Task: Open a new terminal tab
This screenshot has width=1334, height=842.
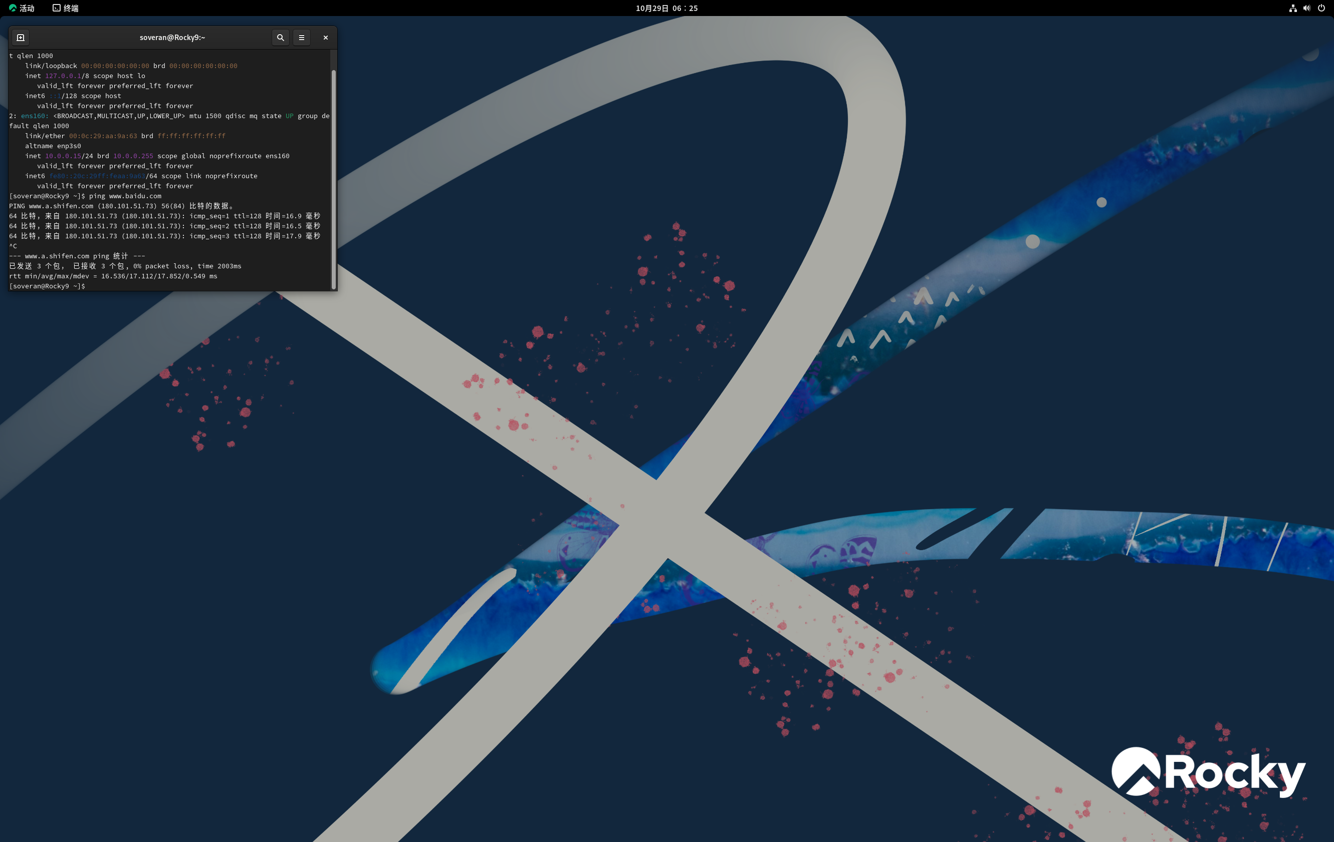Action: coord(21,38)
